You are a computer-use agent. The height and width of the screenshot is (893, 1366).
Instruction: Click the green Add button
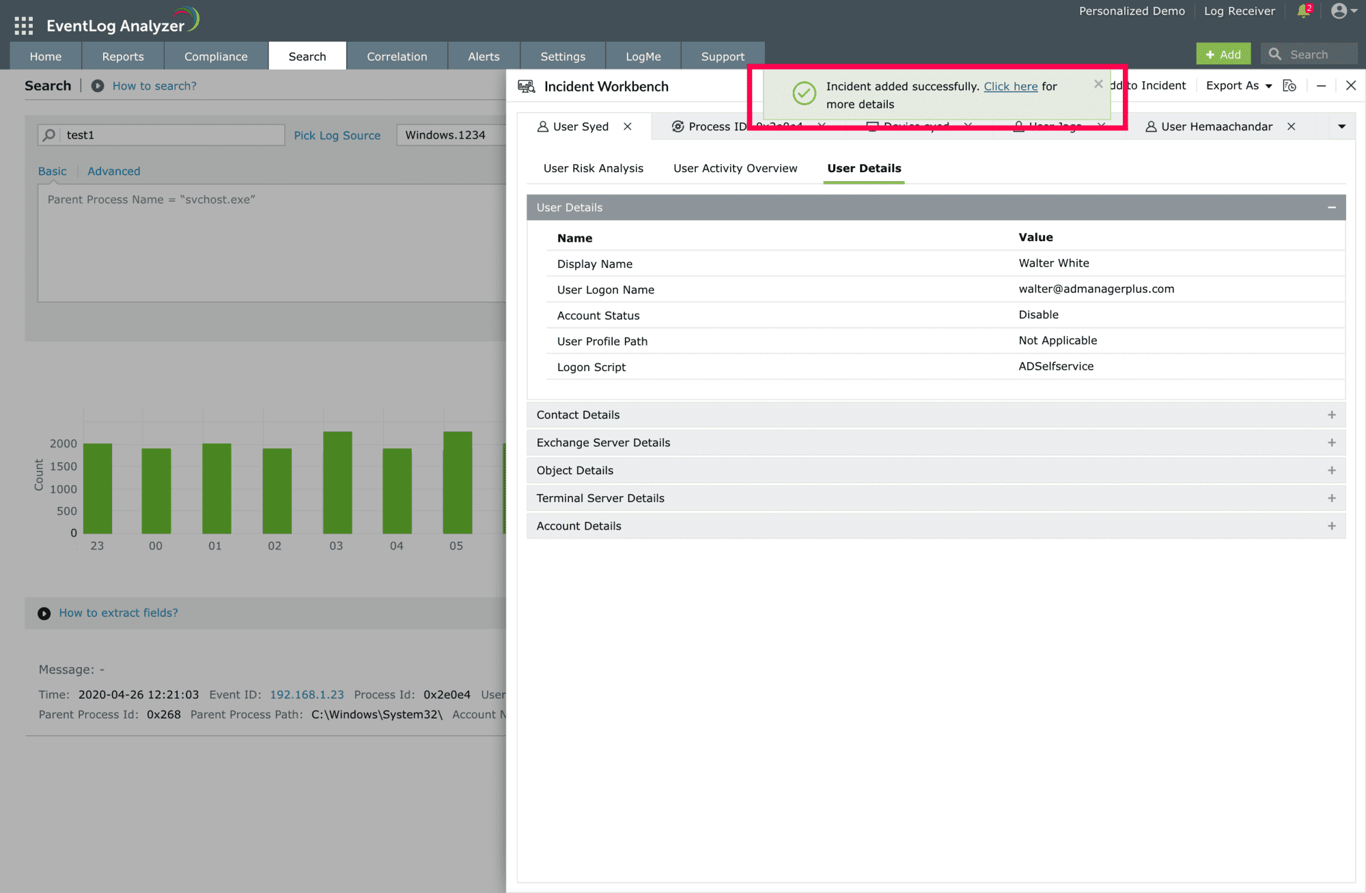coord(1223,55)
